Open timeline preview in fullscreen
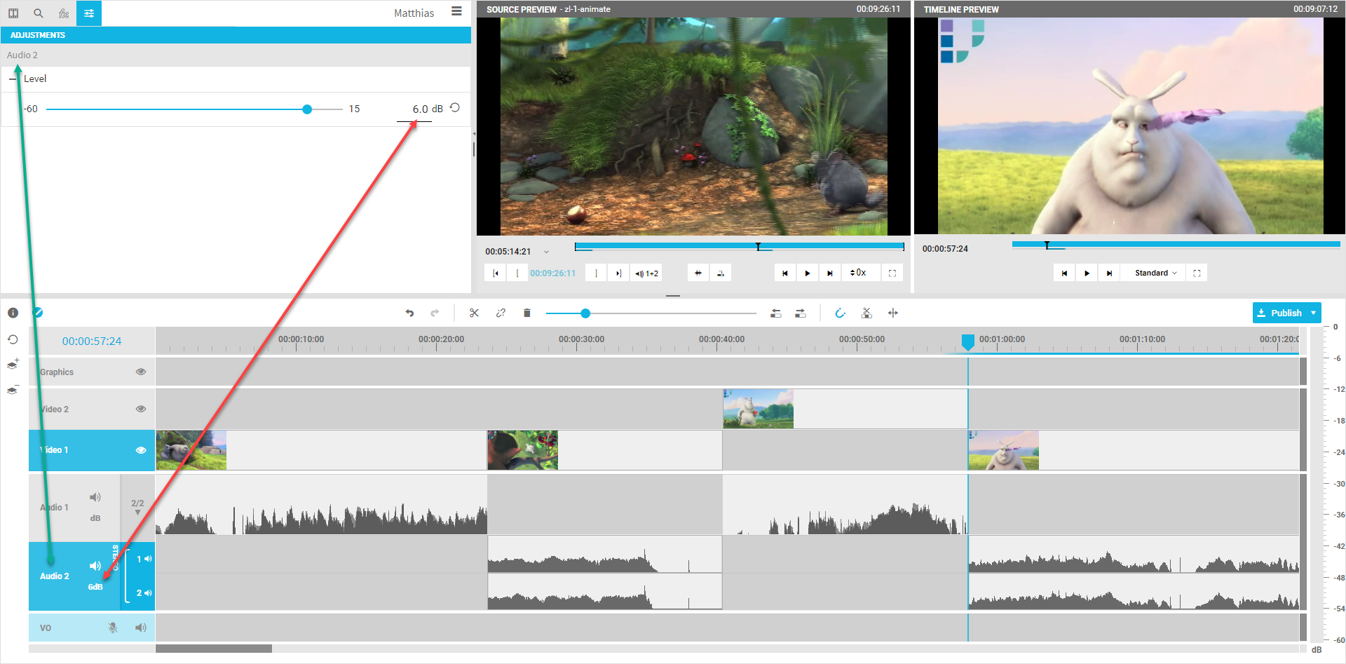The width and height of the screenshot is (1346, 664). coord(1197,273)
